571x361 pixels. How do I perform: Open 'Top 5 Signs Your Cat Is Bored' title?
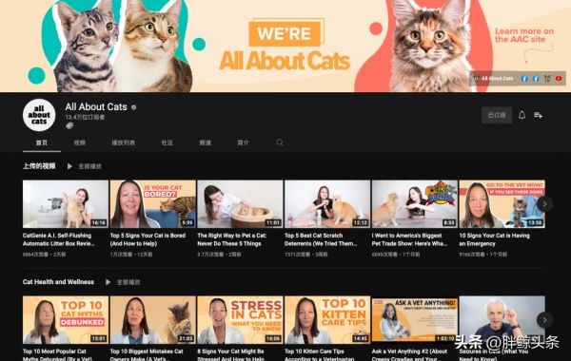point(148,239)
